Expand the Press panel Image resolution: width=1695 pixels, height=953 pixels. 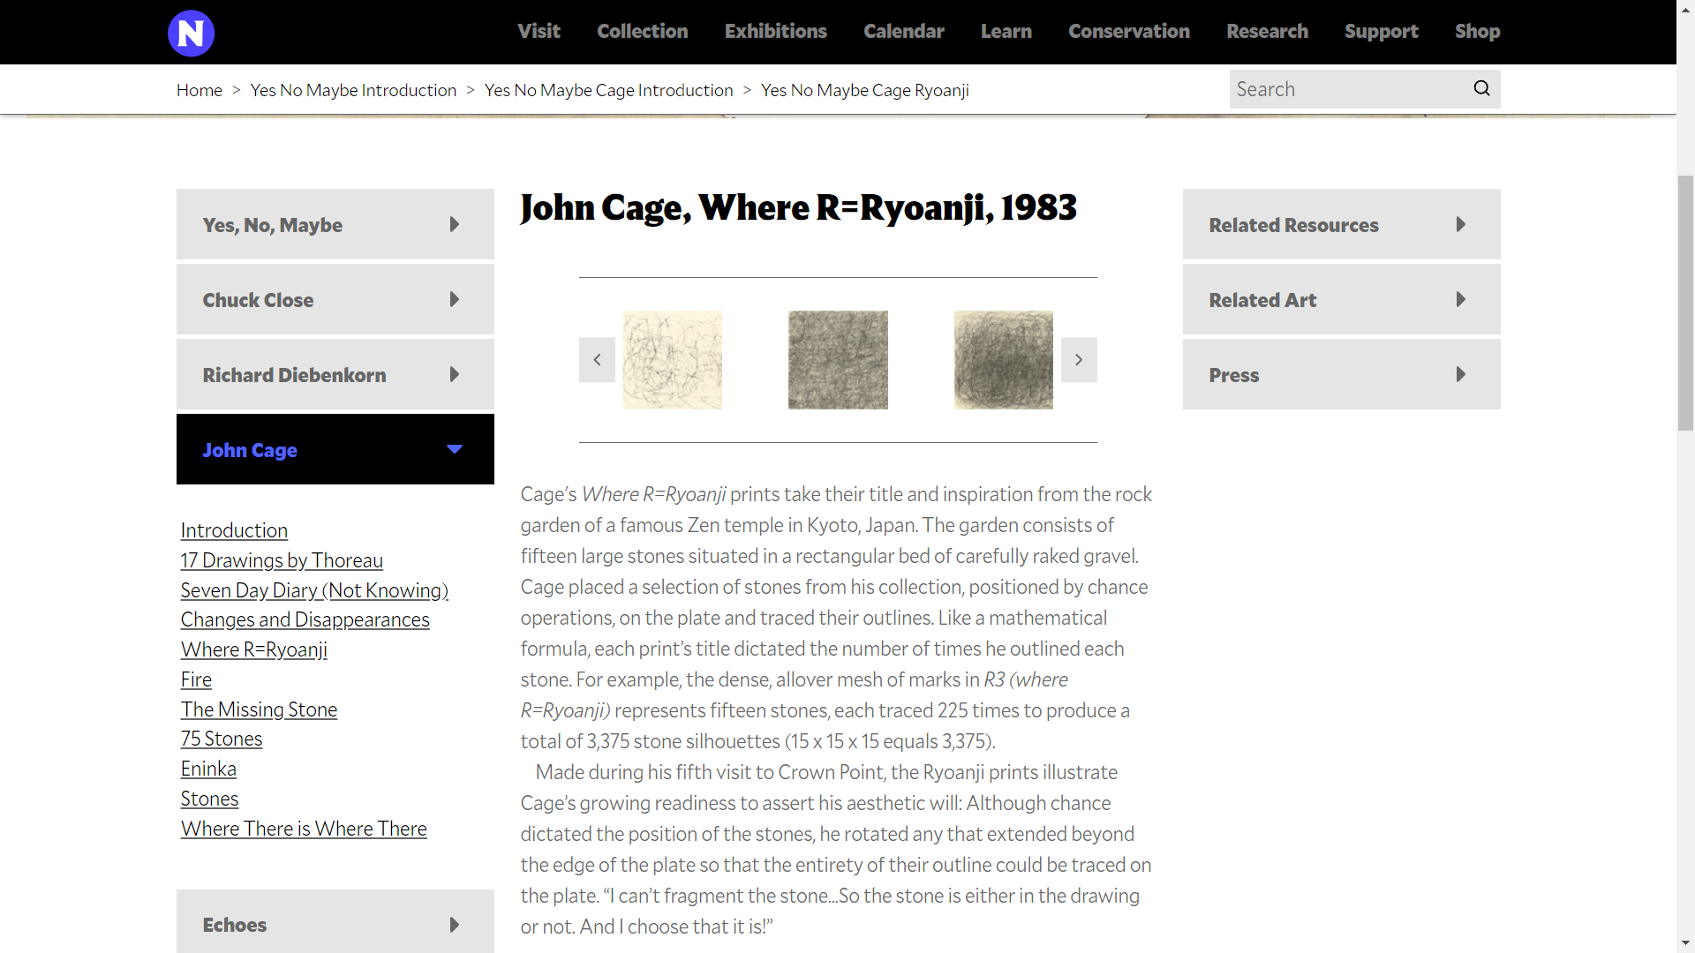point(1342,374)
